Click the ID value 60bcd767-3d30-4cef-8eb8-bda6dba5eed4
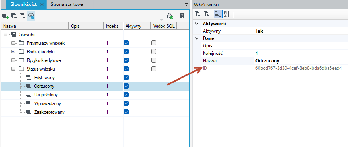The image size is (348, 147). pyautogui.click(x=298, y=68)
